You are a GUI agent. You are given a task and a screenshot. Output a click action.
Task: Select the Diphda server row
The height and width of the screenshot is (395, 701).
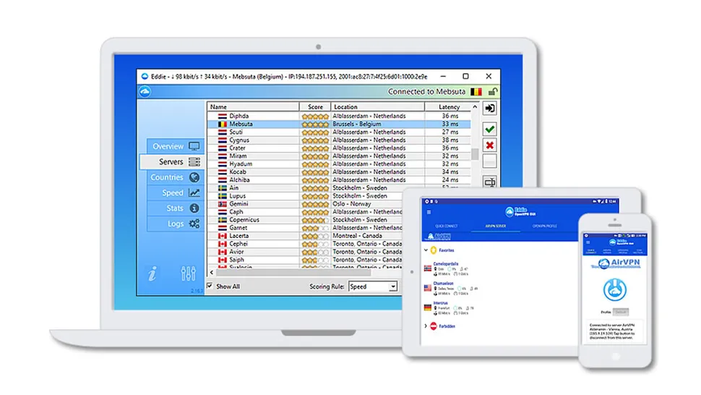tap(339, 116)
